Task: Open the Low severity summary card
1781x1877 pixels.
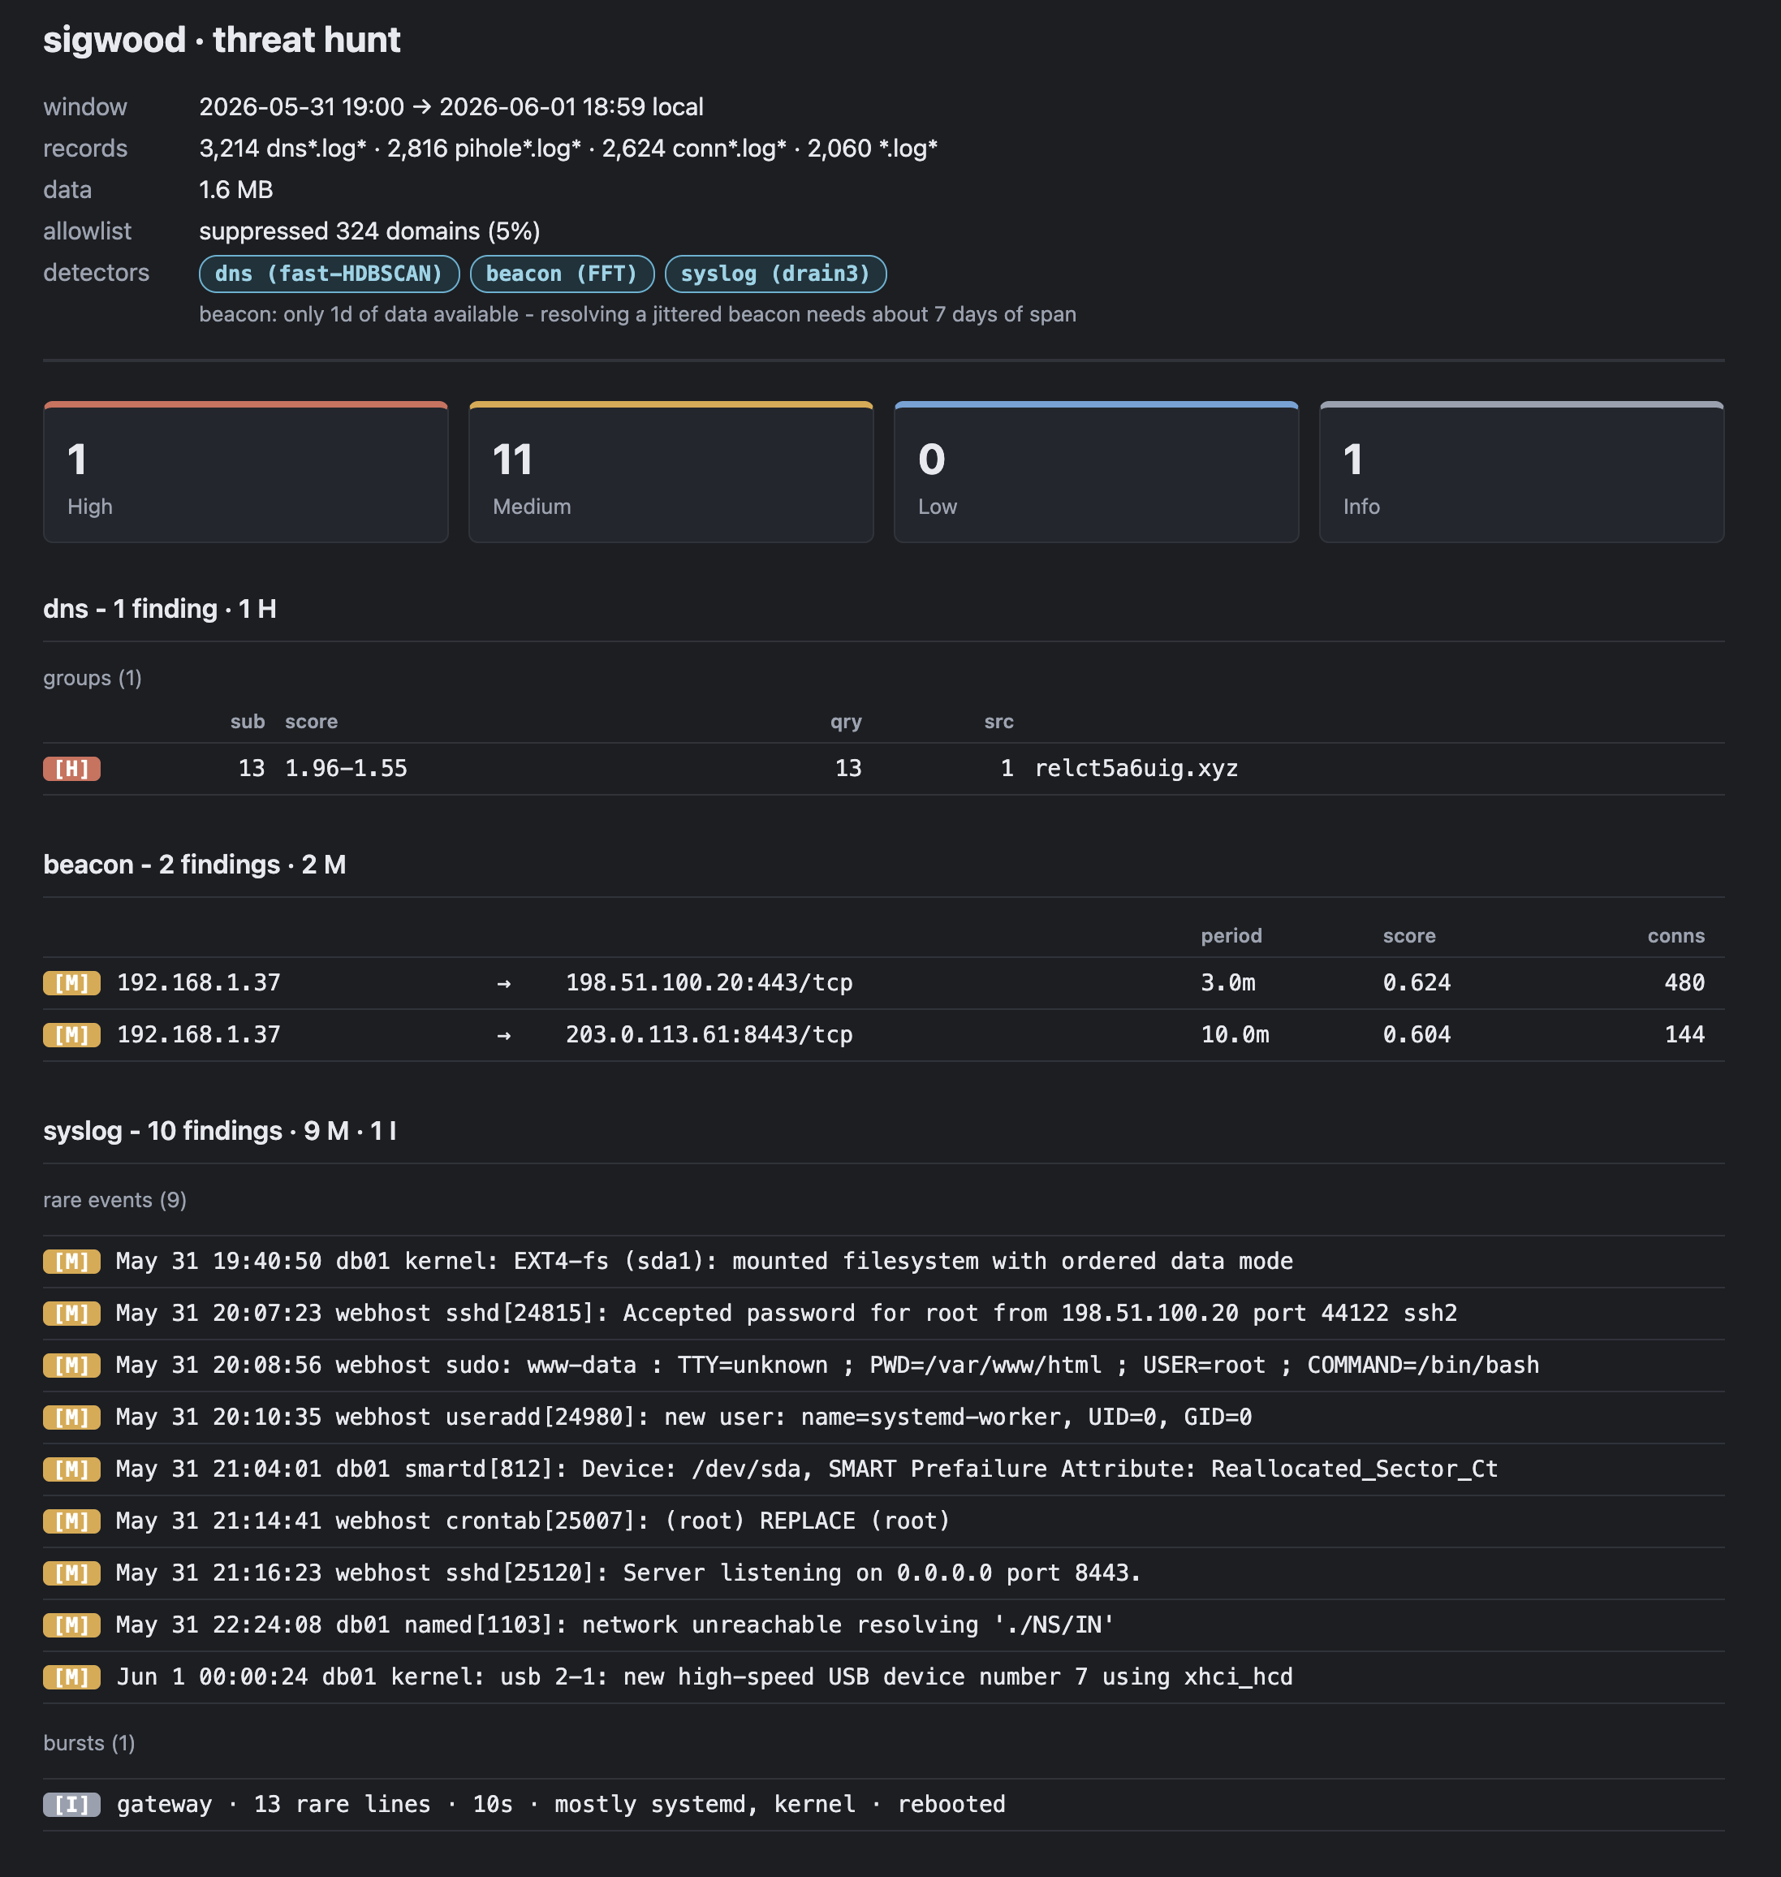Action: 1097,472
